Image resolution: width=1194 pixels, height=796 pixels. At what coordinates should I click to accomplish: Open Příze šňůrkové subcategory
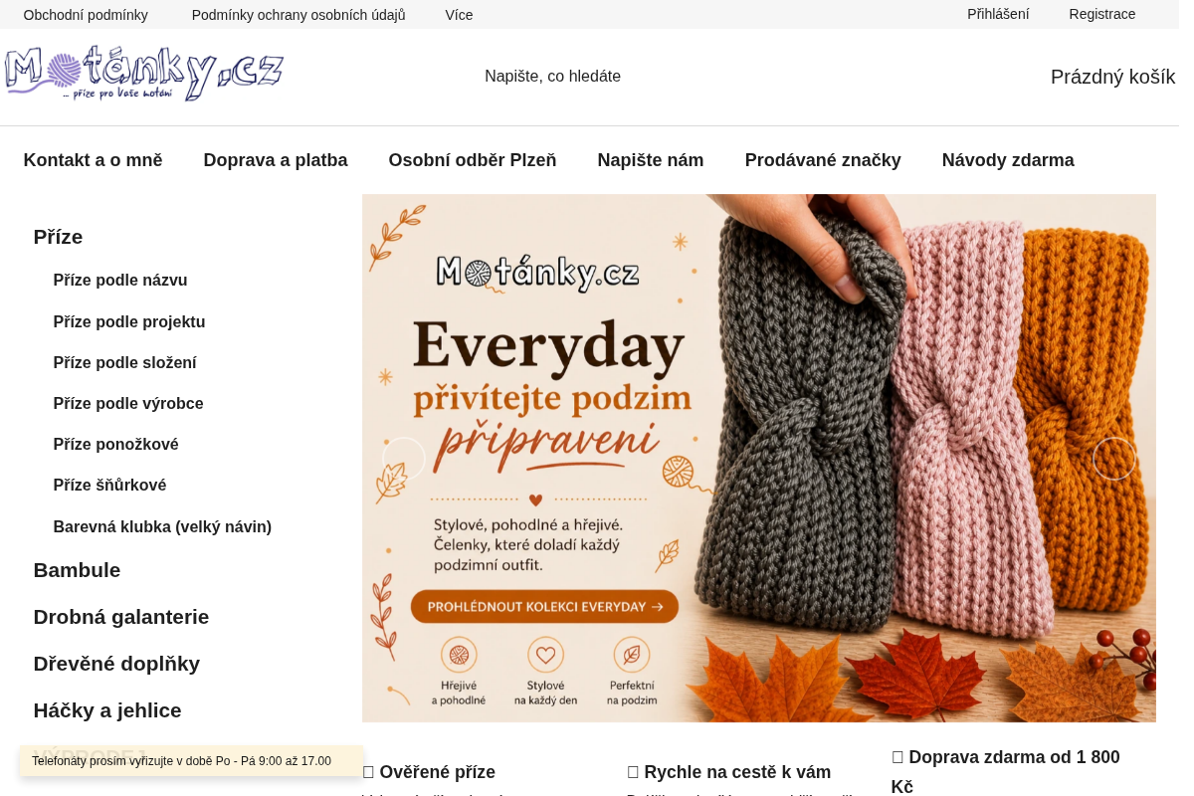pyautogui.click(x=109, y=486)
